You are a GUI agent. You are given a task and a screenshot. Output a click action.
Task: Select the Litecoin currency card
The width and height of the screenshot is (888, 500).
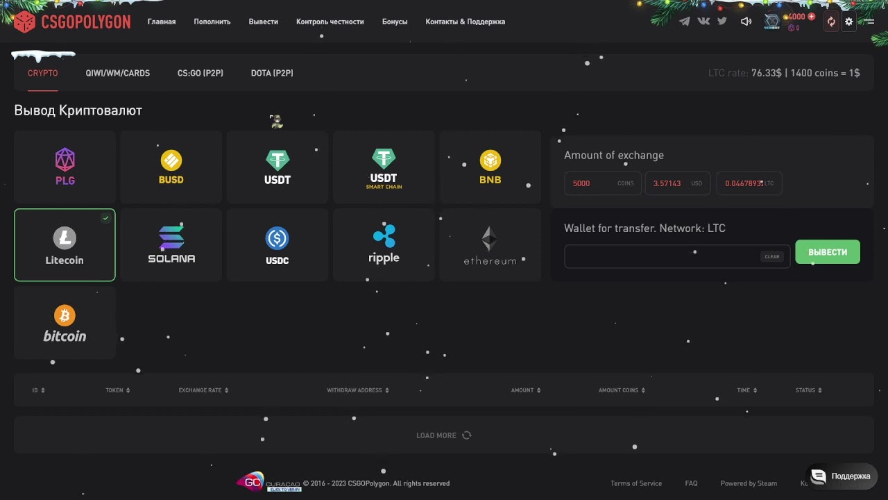click(x=65, y=245)
